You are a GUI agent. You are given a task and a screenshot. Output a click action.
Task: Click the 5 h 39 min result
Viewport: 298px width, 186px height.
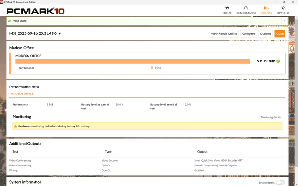click(x=266, y=61)
